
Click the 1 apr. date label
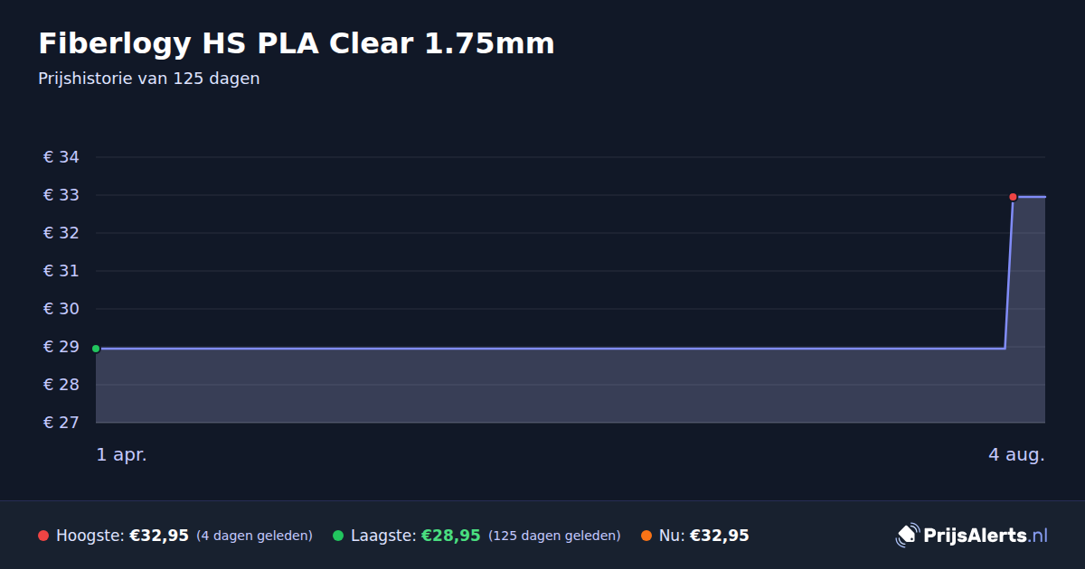click(x=122, y=455)
